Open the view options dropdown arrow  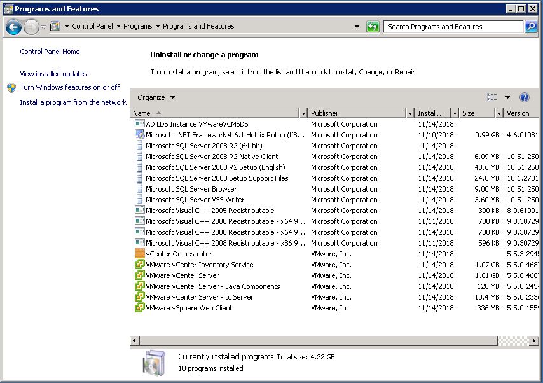507,97
